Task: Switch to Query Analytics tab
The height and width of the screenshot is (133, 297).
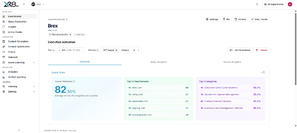Action: (159, 62)
